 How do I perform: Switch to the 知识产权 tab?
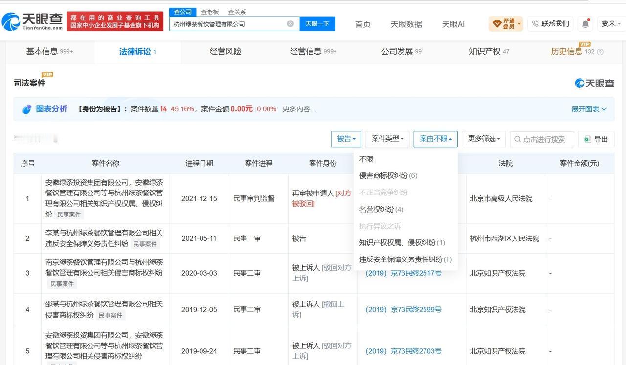[x=489, y=51]
